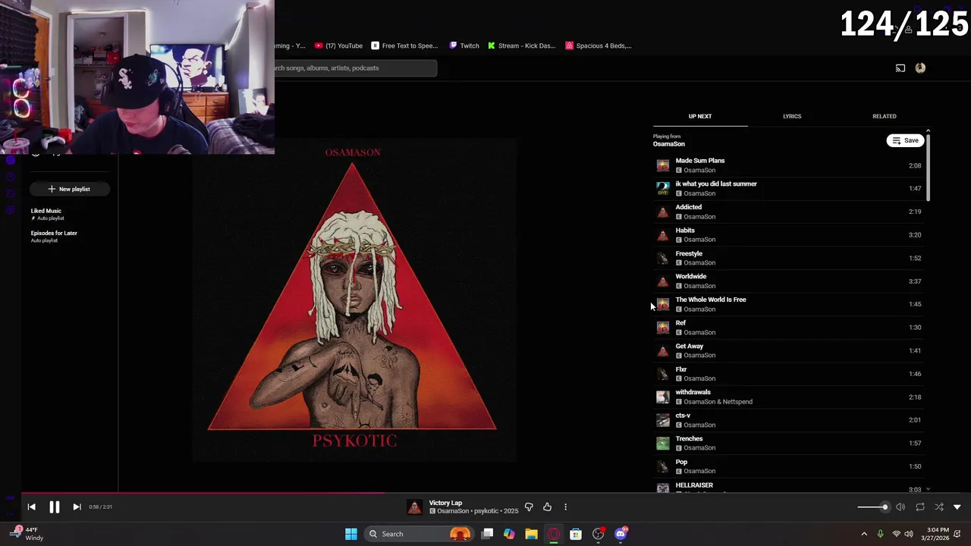971x546 pixels.
Task: Open File Explorer from the taskbar
Action: click(x=531, y=534)
